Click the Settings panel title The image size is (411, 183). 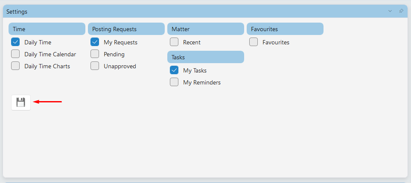[17, 12]
